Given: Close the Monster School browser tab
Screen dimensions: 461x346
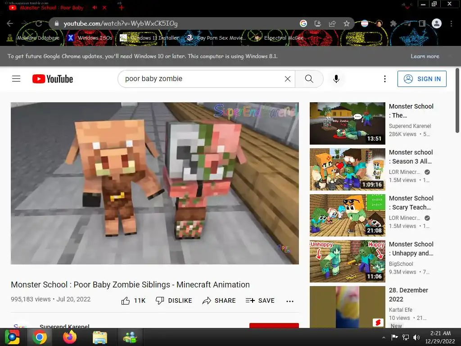Looking at the screenshot, I should coord(104,8).
